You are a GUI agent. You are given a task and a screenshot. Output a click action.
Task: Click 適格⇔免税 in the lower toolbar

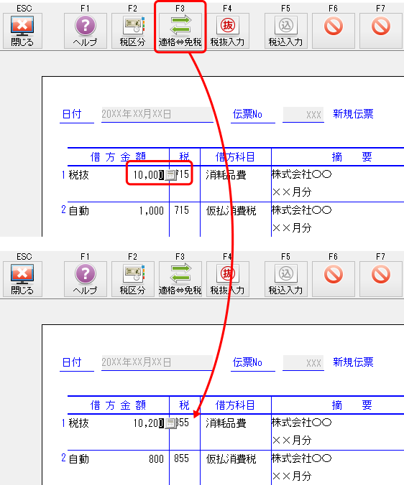pos(180,279)
